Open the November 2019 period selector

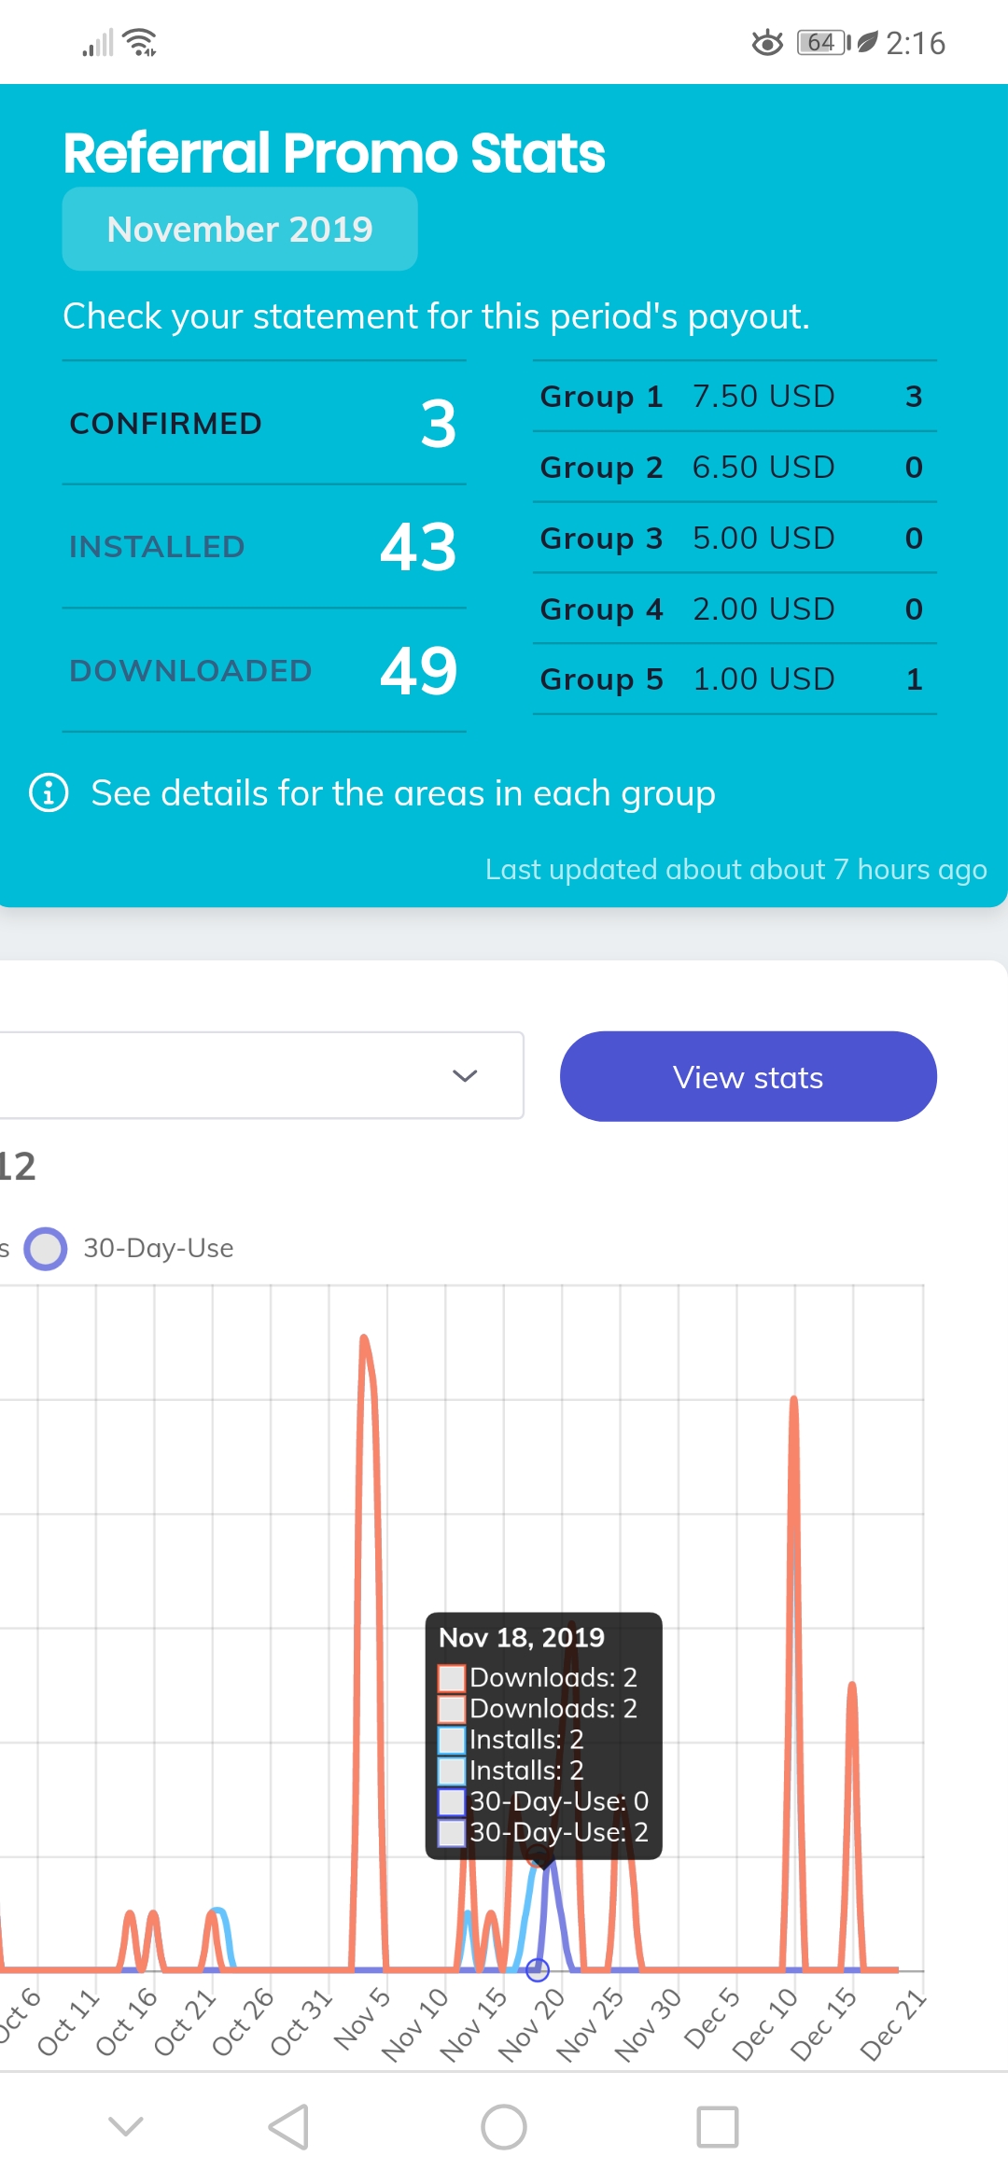coord(240,229)
